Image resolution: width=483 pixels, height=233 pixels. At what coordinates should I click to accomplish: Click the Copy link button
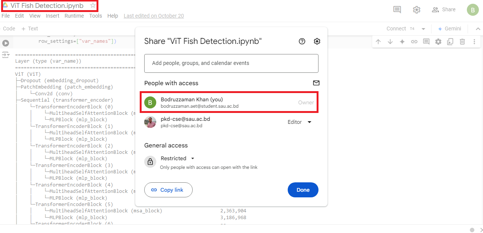pos(168,190)
